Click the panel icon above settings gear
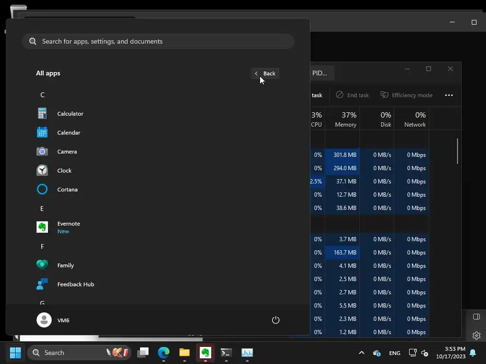The image size is (486, 364). pyautogui.click(x=477, y=317)
